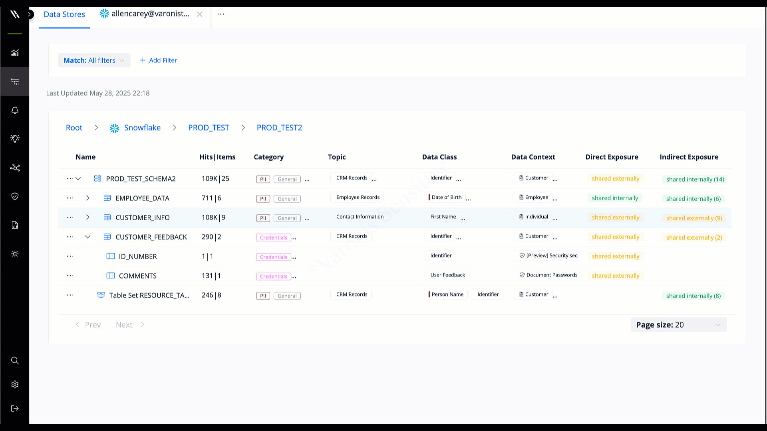Image resolution: width=767 pixels, height=431 pixels.
Task: Open the ellipsis menu for COMMENTS row
Action: click(x=70, y=275)
